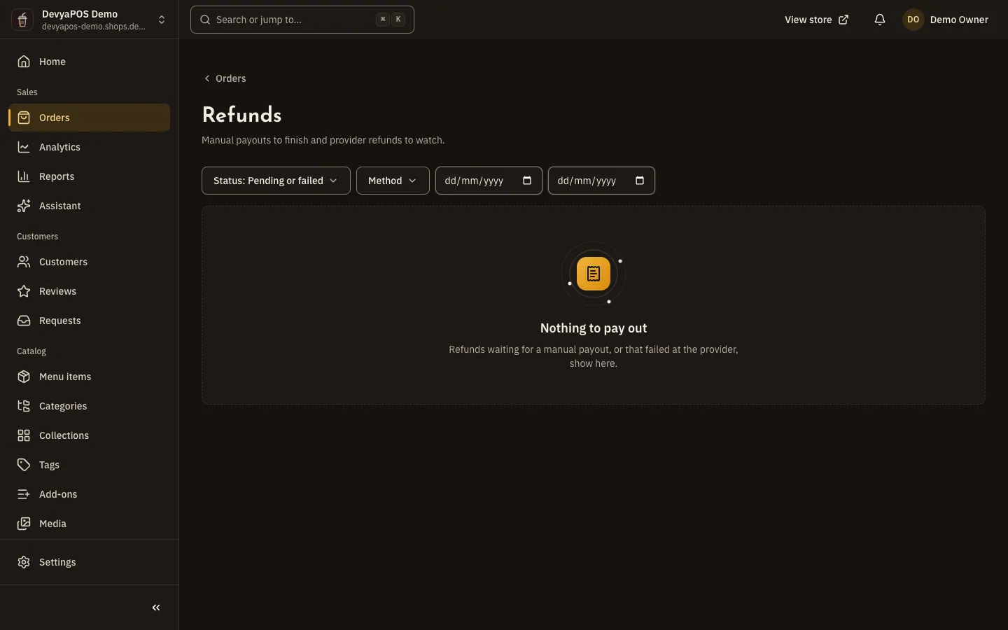Click the DO avatar
The width and height of the screenshot is (1008, 630).
(913, 20)
